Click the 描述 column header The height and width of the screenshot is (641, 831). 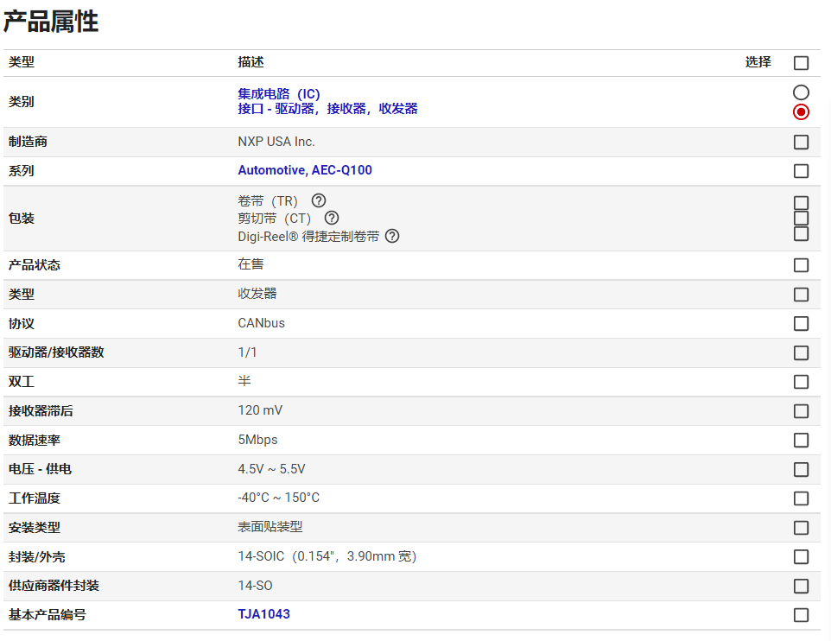pyautogui.click(x=251, y=62)
